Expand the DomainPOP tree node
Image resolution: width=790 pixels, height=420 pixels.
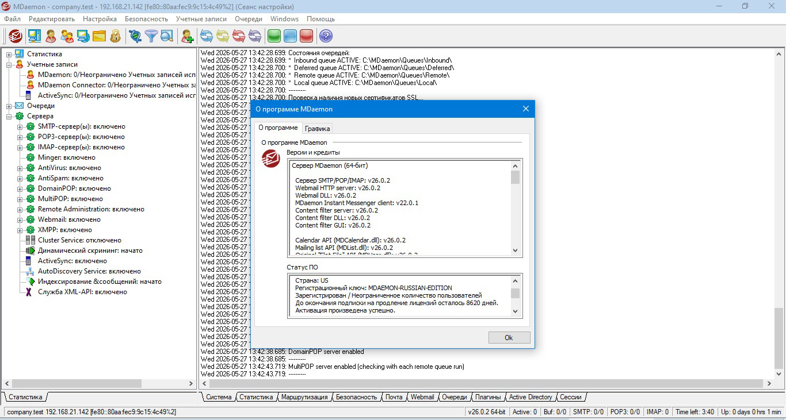click(20, 188)
